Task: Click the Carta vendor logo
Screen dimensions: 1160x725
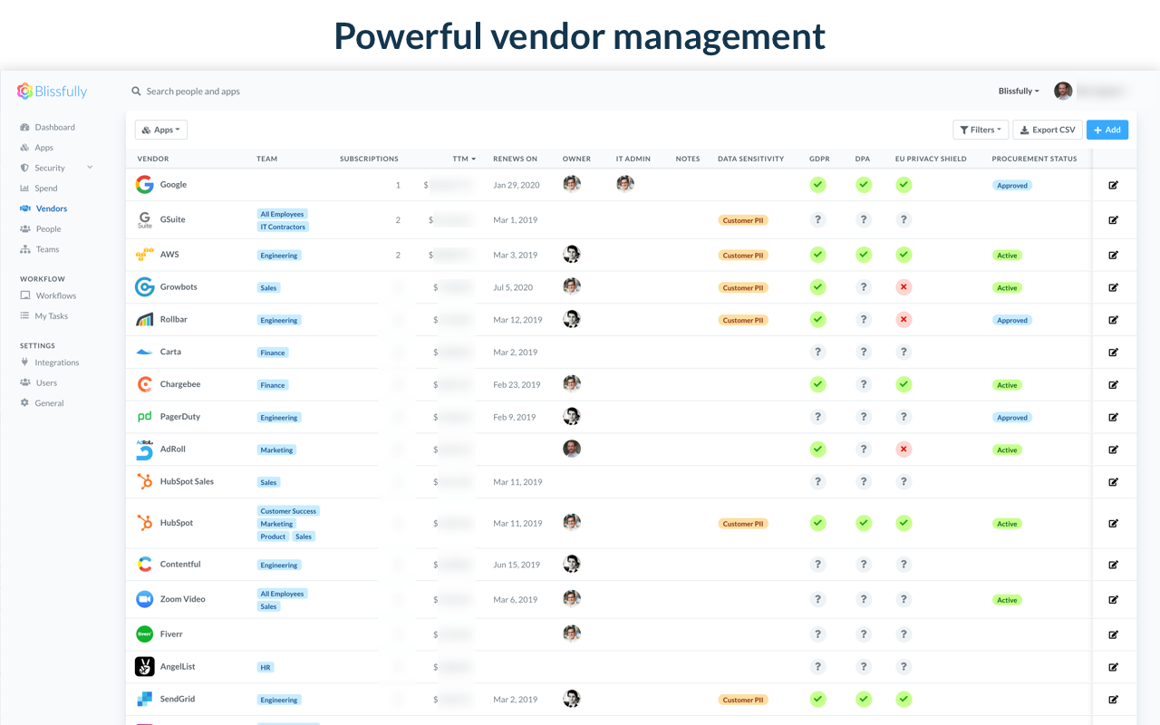Action: 144,352
